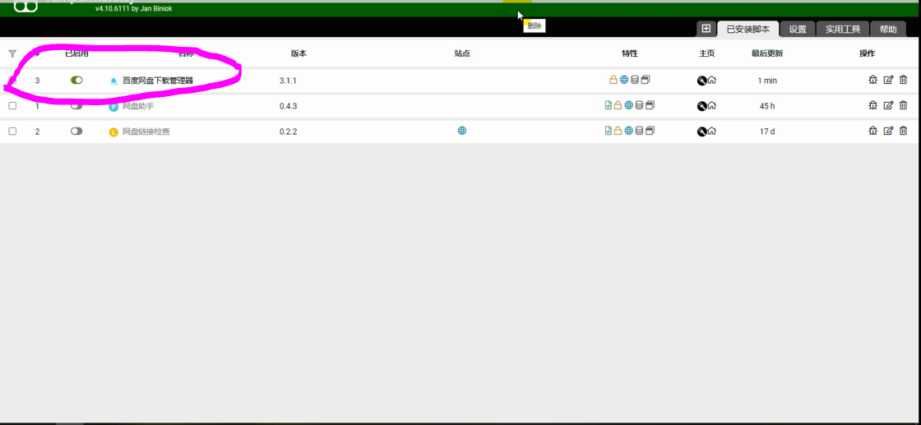Viewport: 921px width, 425px height.
Task: Sort by the 最后更新 column header
Action: click(767, 53)
